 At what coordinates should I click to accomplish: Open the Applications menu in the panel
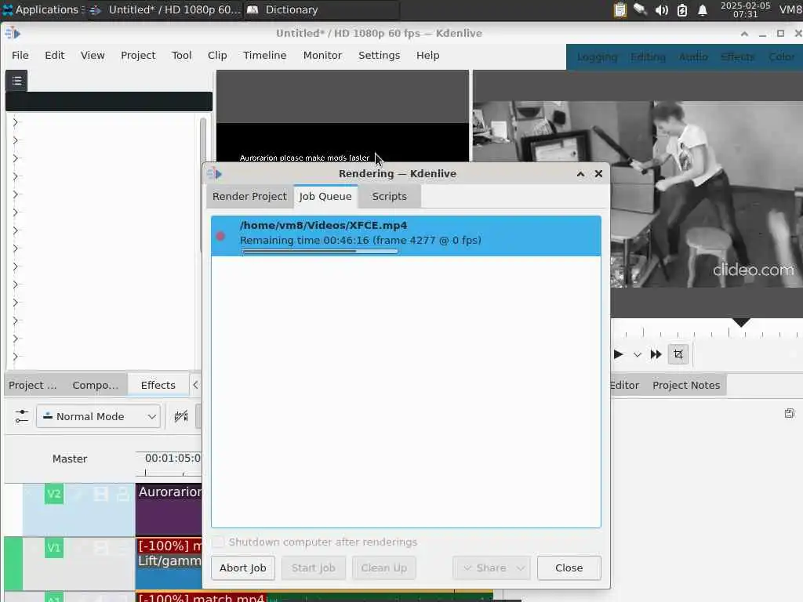[x=42, y=9]
